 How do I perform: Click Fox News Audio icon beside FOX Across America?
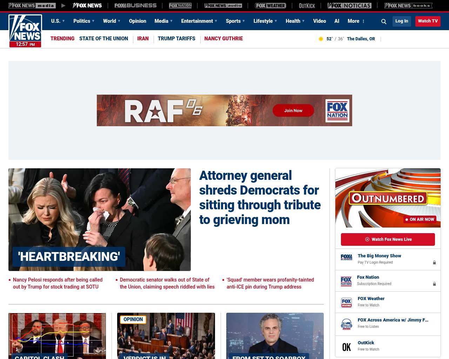click(x=347, y=324)
